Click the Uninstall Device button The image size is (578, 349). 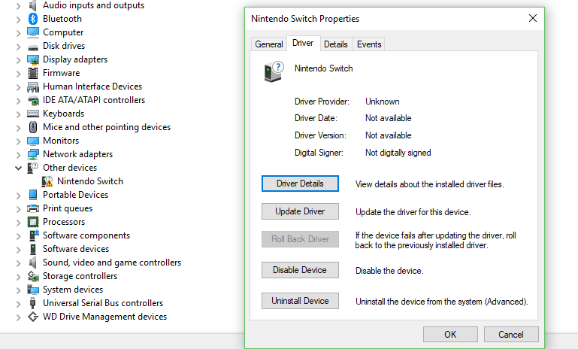[x=300, y=301]
